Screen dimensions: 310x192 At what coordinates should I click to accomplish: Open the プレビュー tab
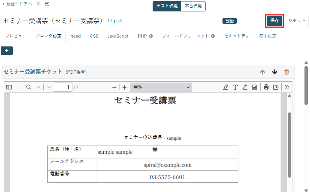[x=16, y=36]
